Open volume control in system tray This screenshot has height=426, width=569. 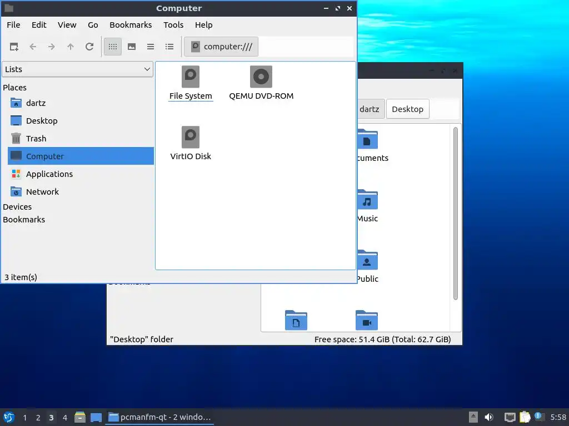pyautogui.click(x=489, y=417)
